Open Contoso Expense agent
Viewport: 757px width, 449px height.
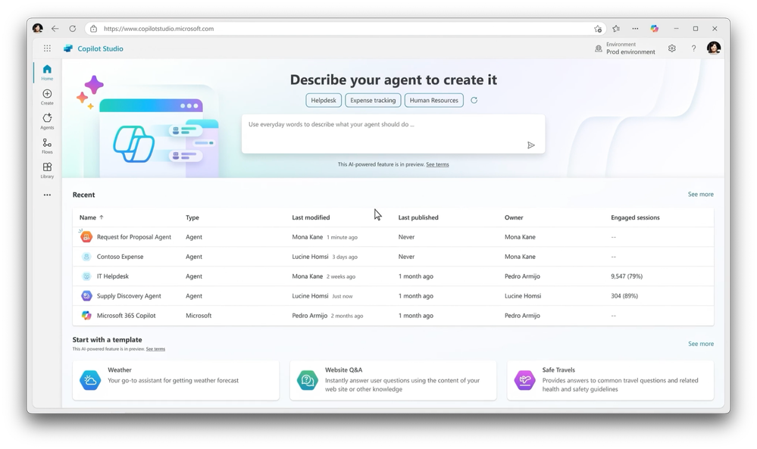tap(120, 257)
